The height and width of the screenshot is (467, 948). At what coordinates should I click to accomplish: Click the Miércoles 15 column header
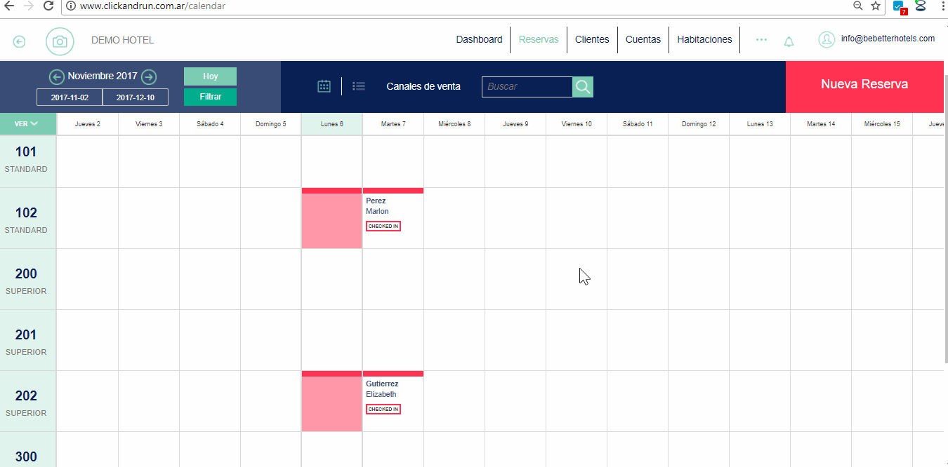point(882,124)
